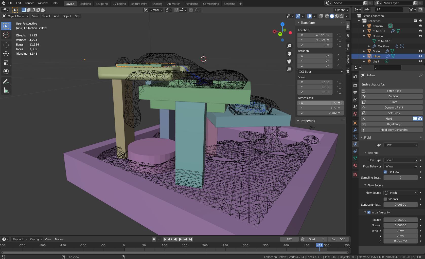
Task: Switch to the Scripting workspace tab
Action: pyautogui.click(x=229, y=4)
